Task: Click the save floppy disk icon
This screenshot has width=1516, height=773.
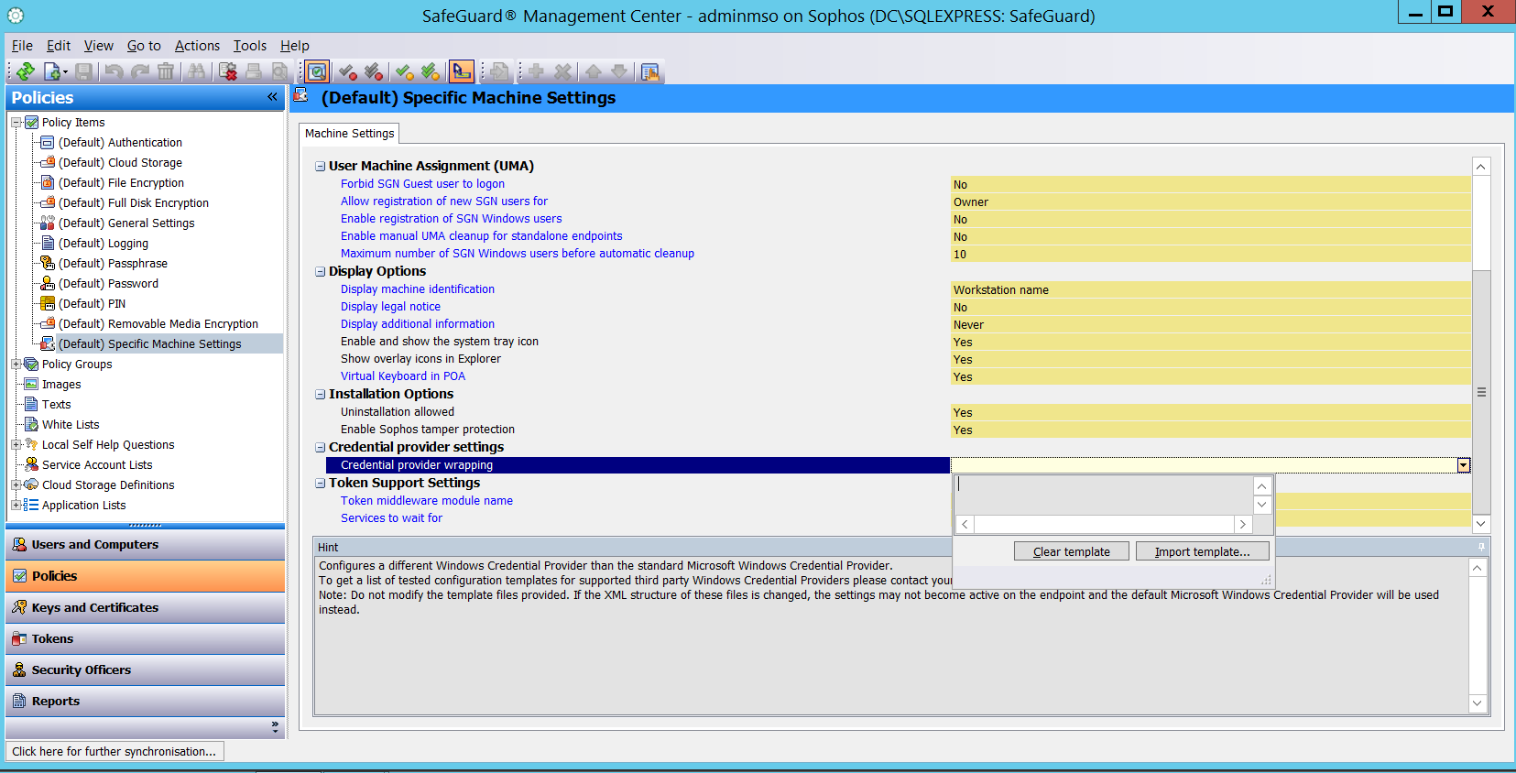Action: (x=84, y=71)
